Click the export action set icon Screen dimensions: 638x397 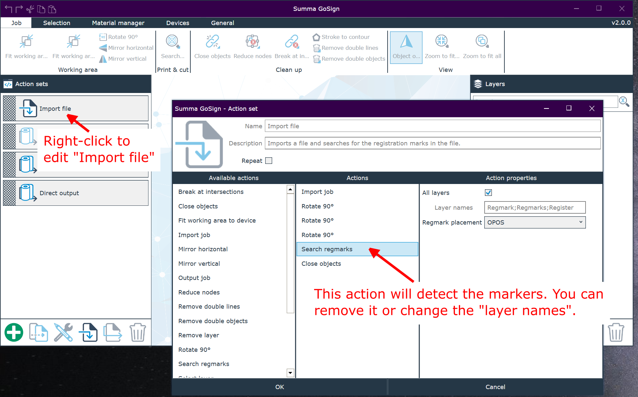click(113, 332)
